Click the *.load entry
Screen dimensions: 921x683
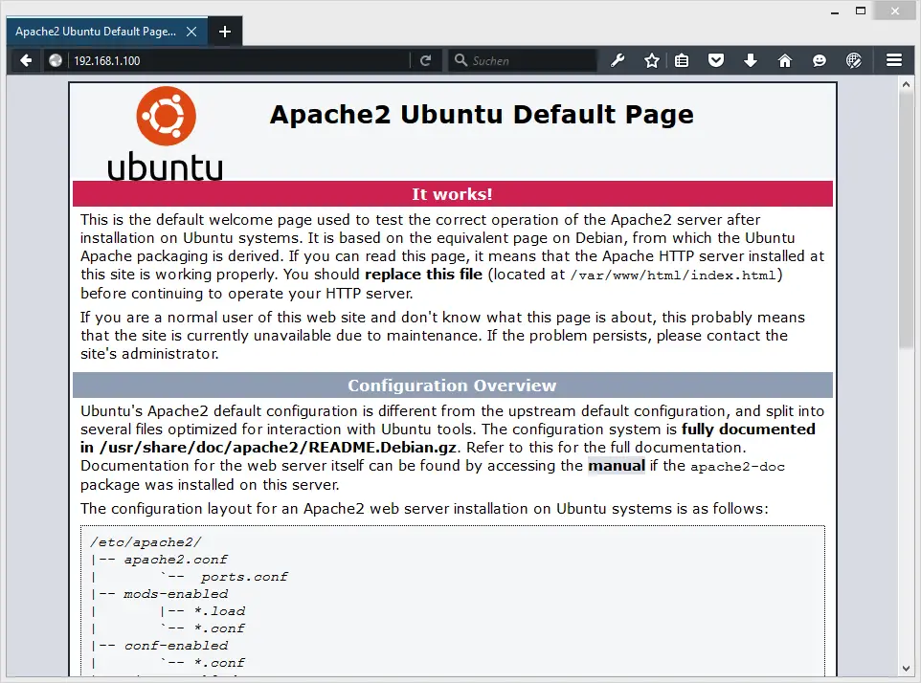pyautogui.click(x=219, y=611)
